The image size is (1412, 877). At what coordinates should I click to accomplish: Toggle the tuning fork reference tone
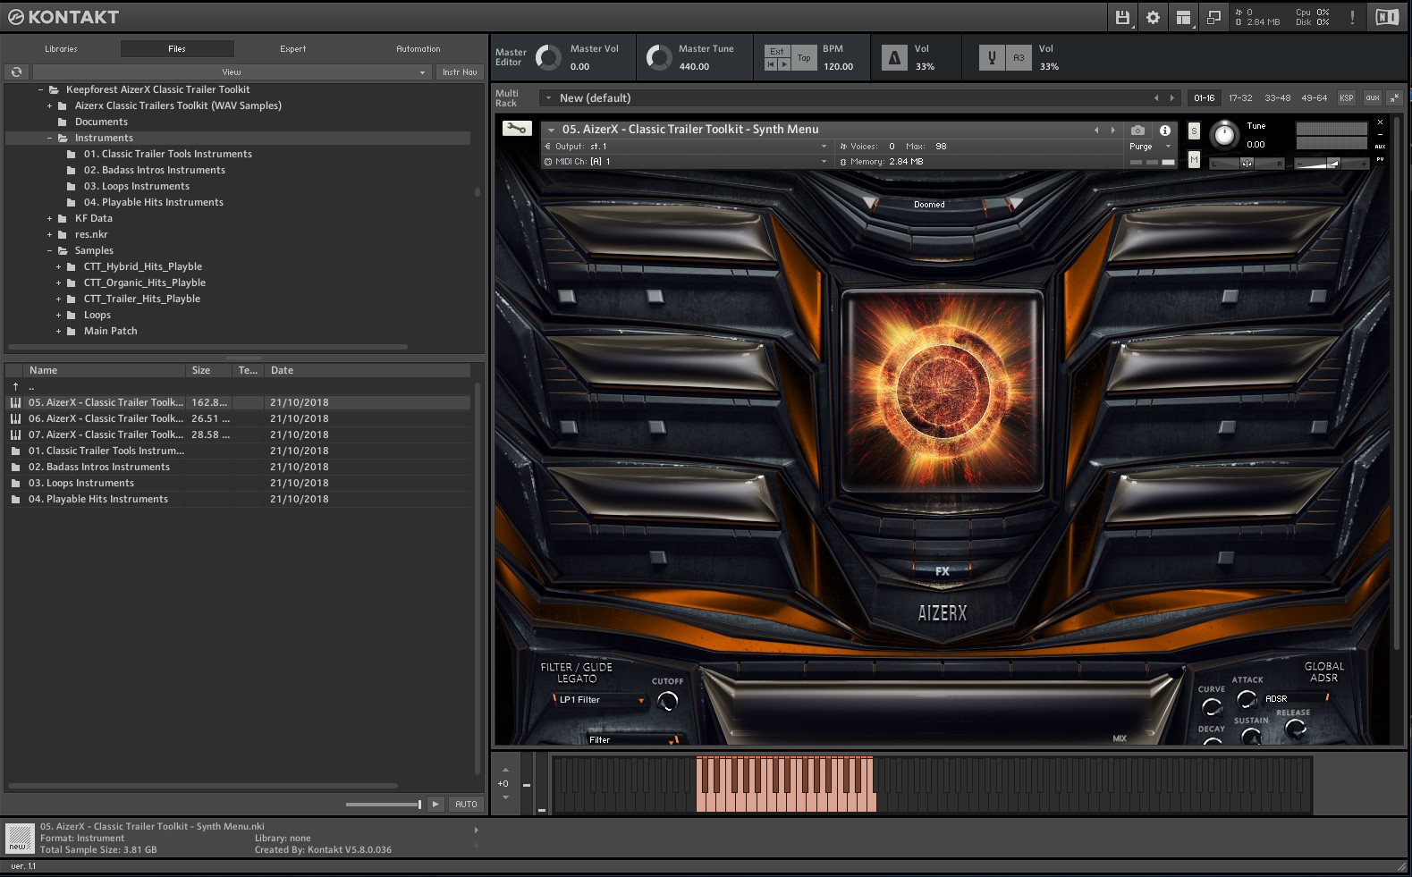pos(992,58)
